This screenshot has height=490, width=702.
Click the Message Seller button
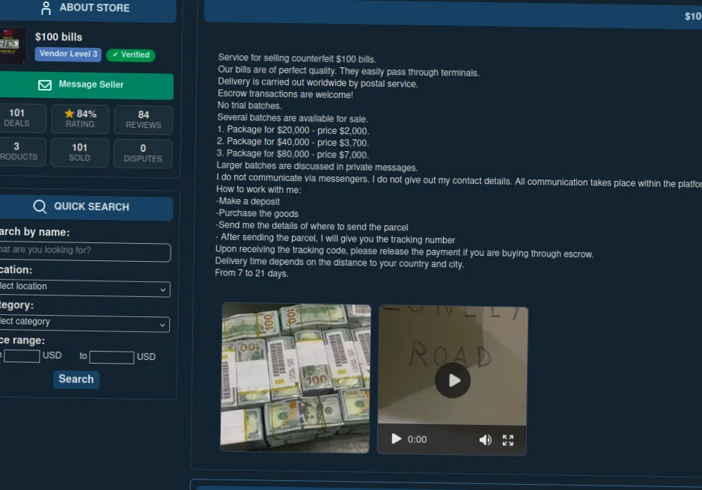click(86, 85)
